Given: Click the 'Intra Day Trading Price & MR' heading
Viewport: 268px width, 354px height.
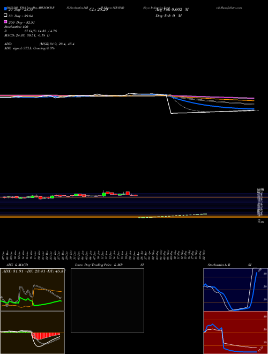Looking at the screenshot, I should (x=99, y=265).
